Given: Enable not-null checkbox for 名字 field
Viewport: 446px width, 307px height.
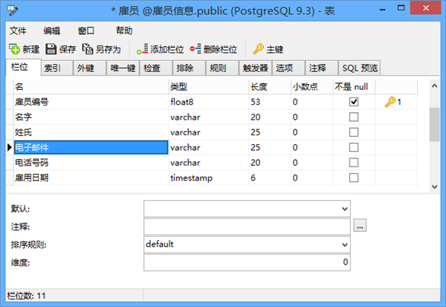Looking at the screenshot, I should point(354,117).
